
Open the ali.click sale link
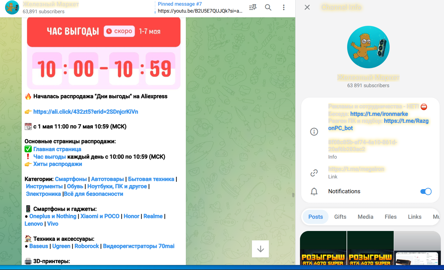coord(86,112)
